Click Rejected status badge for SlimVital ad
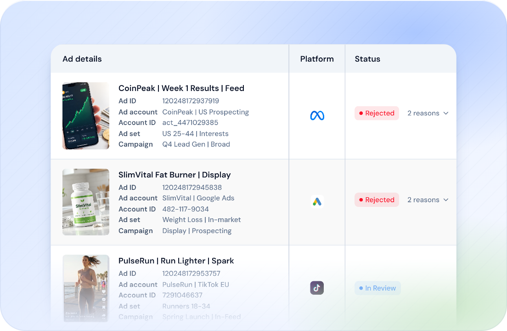Image resolution: width=507 pixels, height=331 pixels. click(x=377, y=200)
